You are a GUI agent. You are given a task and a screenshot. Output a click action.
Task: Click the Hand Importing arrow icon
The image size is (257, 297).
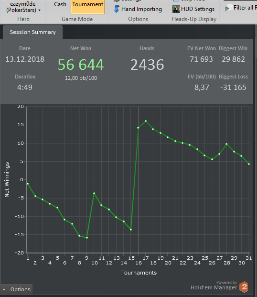[x=117, y=9]
